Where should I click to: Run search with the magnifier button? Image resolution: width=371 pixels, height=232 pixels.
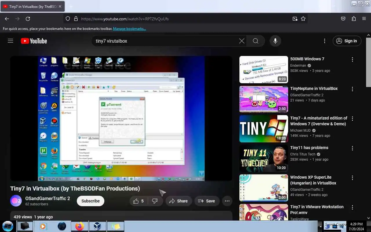256,41
